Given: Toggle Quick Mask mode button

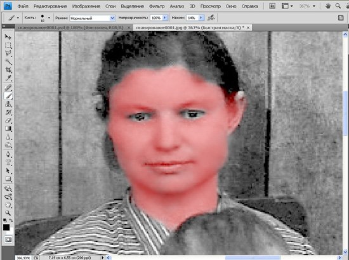Looking at the screenshot, I should (8, 240).
